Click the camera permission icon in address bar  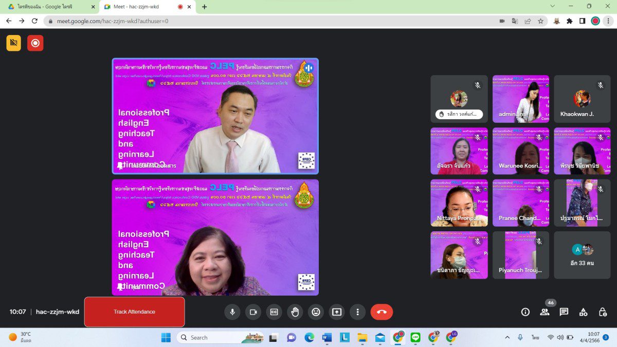pyautogui.click(x=502, y=21)
